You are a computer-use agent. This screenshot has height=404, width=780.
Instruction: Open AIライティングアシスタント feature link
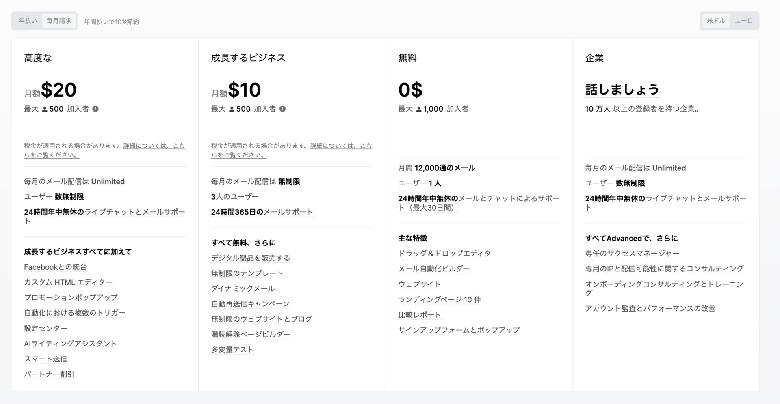click(x=70, y=343)
